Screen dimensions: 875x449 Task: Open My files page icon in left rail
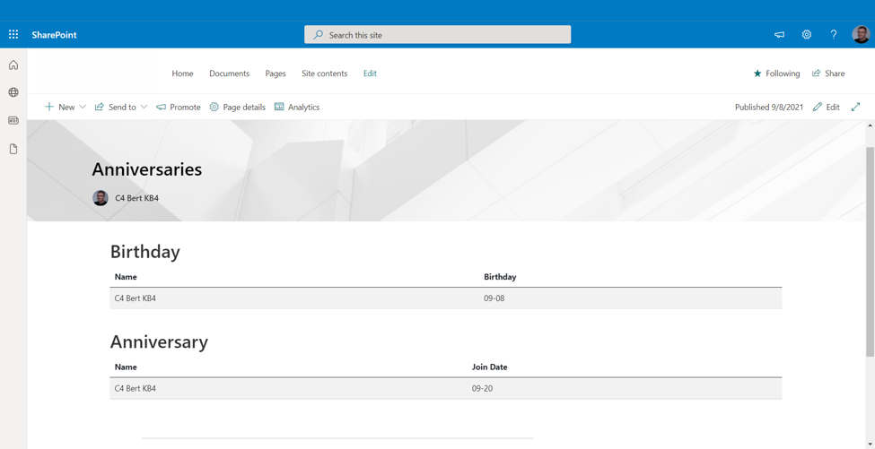click(x=13, y=149)
